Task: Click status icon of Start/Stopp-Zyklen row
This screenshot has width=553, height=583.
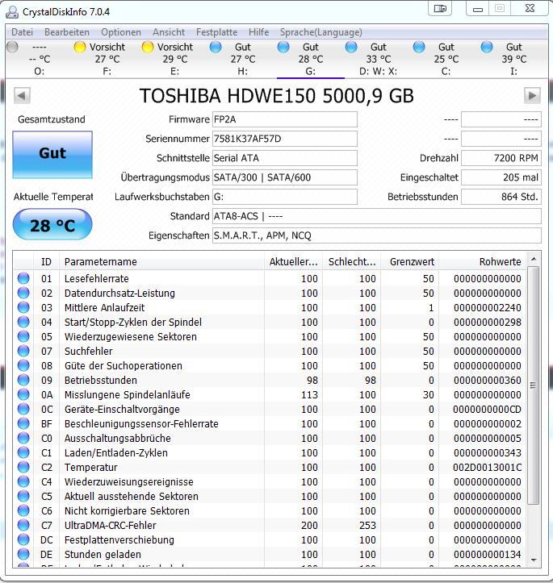Action: click(x=23, y=322)
